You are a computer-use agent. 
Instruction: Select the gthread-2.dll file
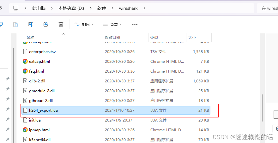tap(116, 101)
